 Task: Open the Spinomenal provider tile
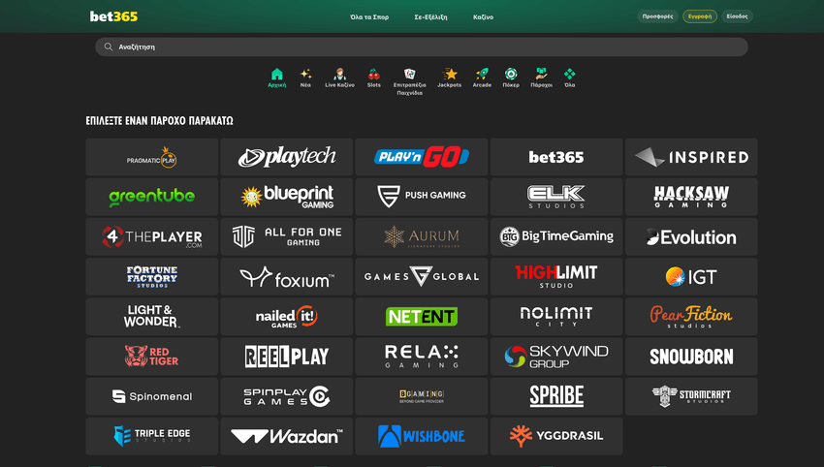(152, 396)
